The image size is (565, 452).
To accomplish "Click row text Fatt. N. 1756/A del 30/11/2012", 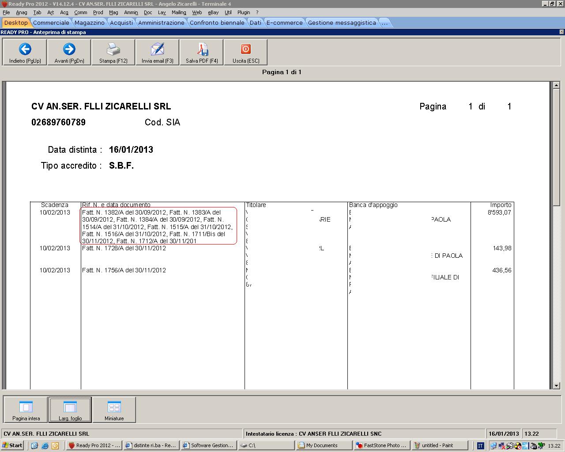I will pos(124,270).
